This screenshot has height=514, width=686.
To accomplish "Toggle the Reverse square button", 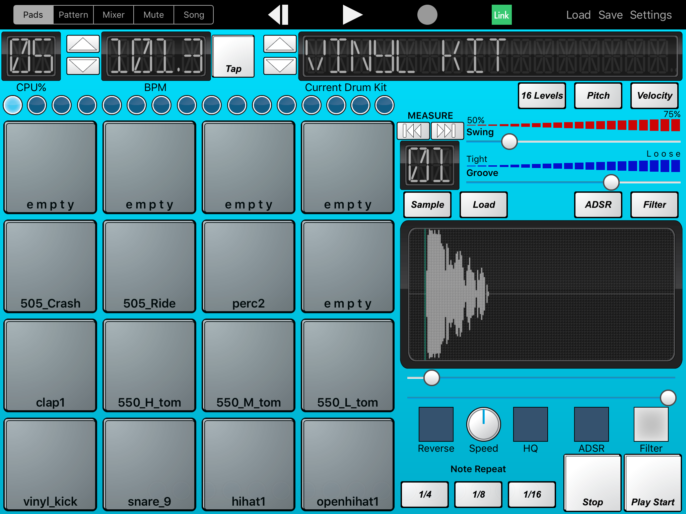I will point(436,424).
